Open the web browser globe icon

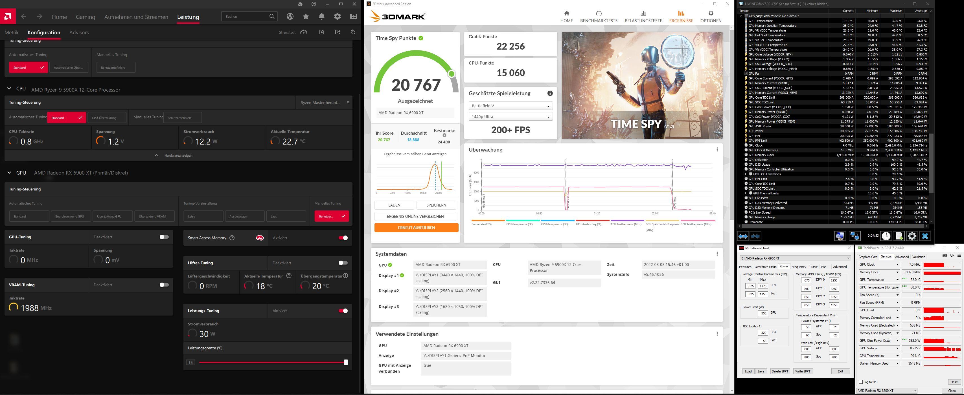click(290, 16)
